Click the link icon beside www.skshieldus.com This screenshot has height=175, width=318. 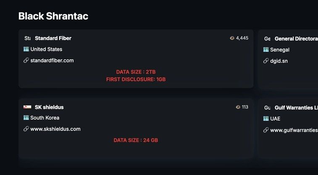point(26,129)
